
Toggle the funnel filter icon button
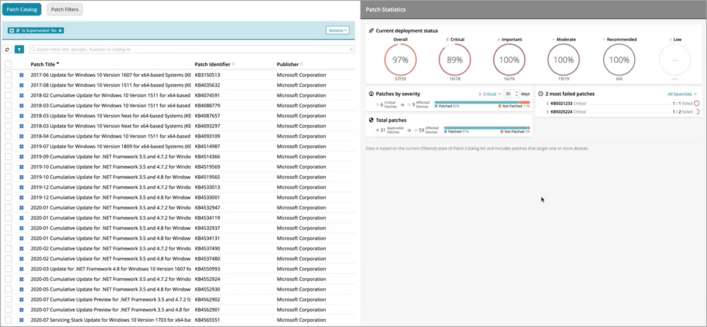coord(19,49)
